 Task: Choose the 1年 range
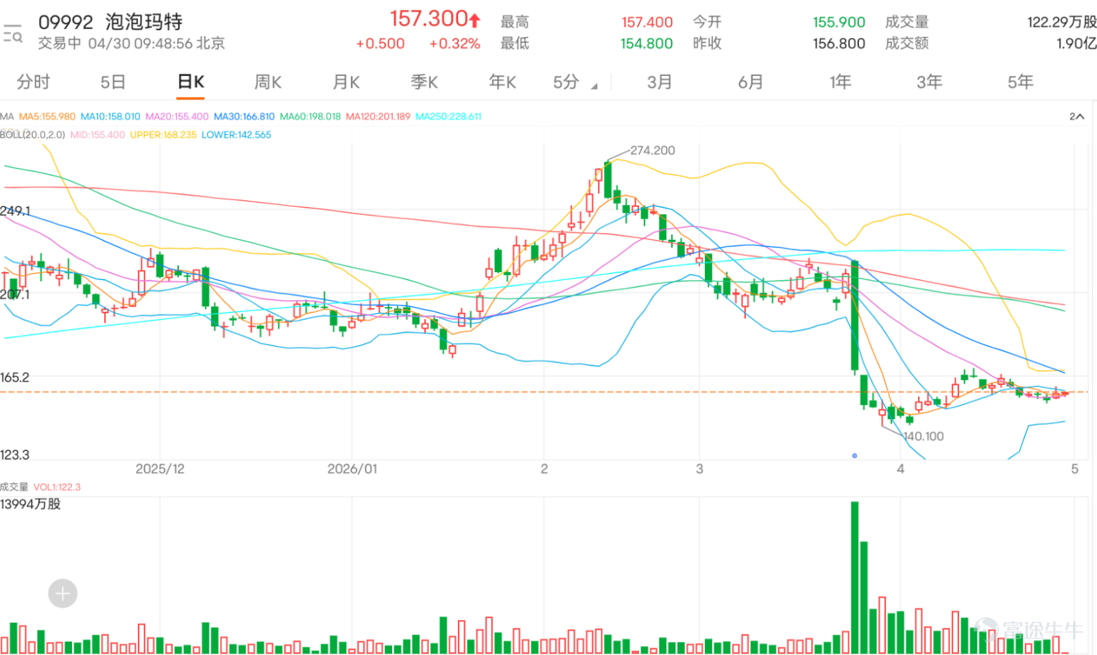coord(841,82)
